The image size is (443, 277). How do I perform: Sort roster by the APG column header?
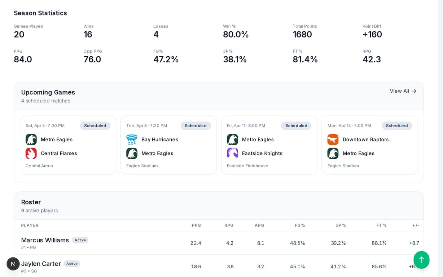click(259, 225)
